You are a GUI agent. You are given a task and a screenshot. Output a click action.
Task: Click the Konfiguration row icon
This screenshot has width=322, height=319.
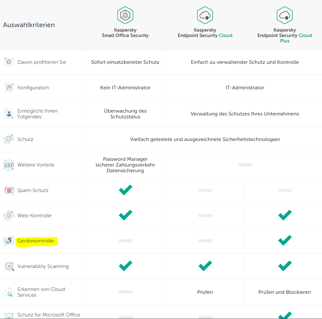point(9,87)
